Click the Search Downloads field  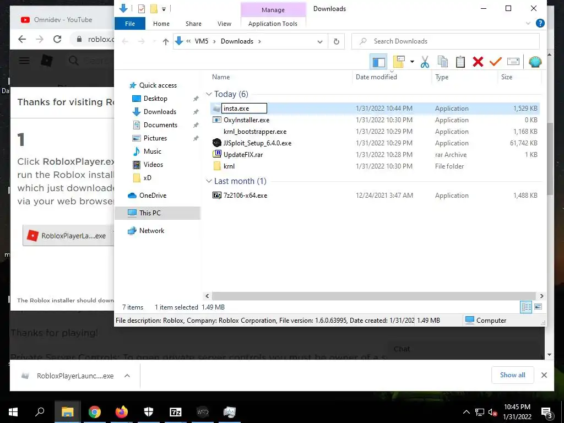pos(445,41)
